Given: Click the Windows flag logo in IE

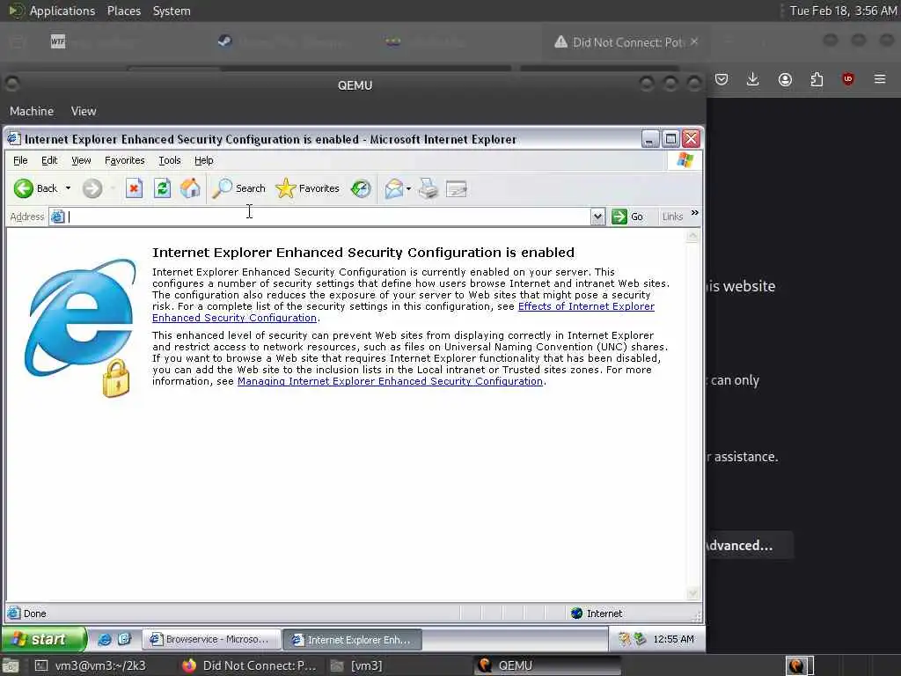Looking at the screenshot, I should 685,160.
